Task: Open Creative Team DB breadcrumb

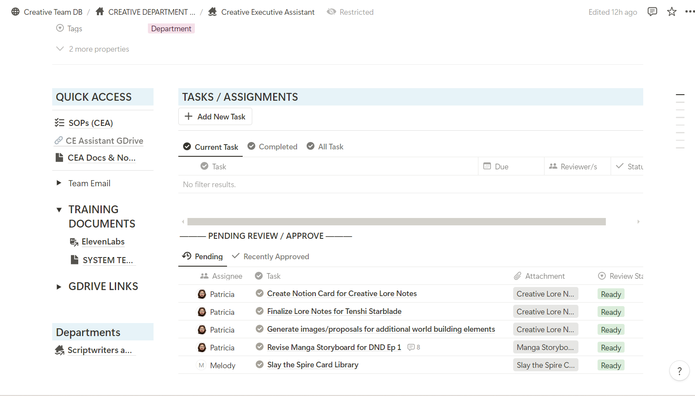Action: click(x=53, y=12)
